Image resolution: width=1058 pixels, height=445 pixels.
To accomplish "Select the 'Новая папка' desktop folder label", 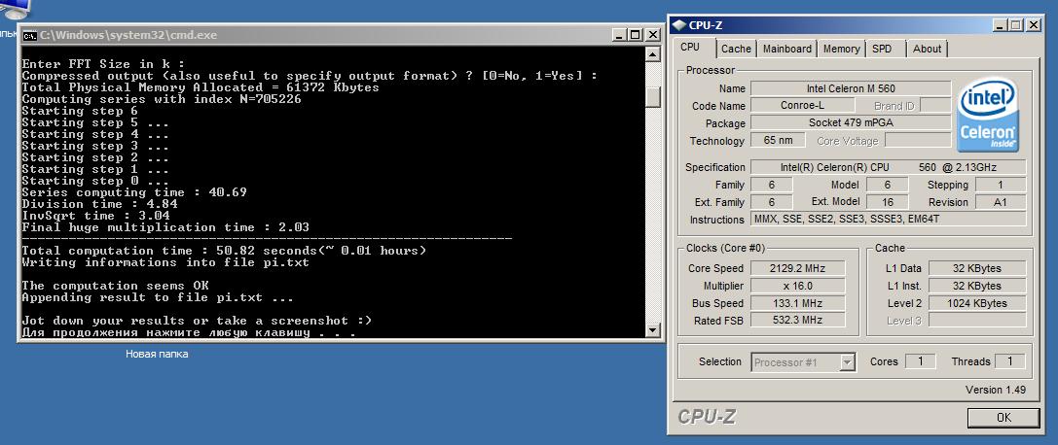I will click(157, 354).
